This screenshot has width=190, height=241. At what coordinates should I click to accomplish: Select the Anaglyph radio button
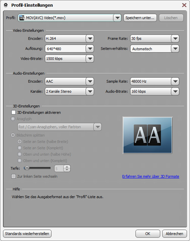13,119
